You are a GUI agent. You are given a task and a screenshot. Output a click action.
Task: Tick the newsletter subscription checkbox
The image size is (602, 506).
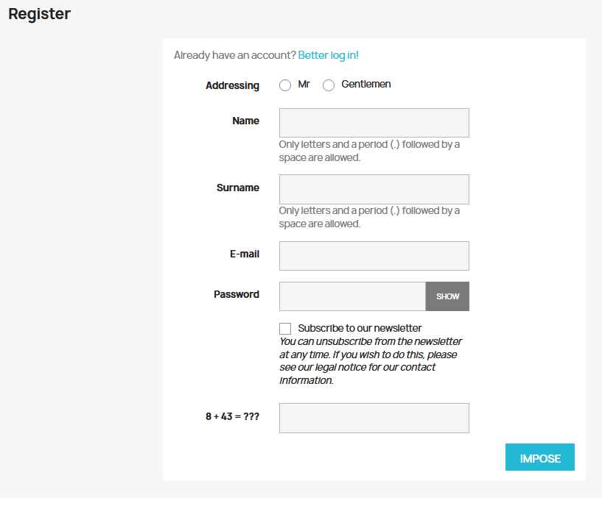[285, 329]
